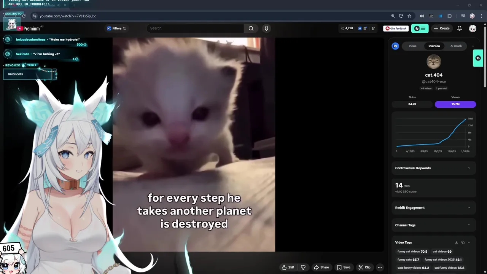Image resolution: width=487 pixels, height=274 pixels.
Task: Click the '1 year old' badge
Action: (x=441, y=88)
